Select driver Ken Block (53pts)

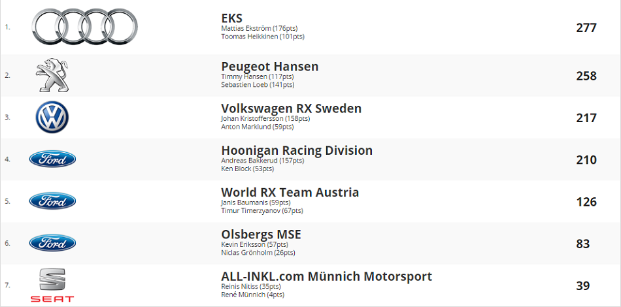[x=248, y=169]
